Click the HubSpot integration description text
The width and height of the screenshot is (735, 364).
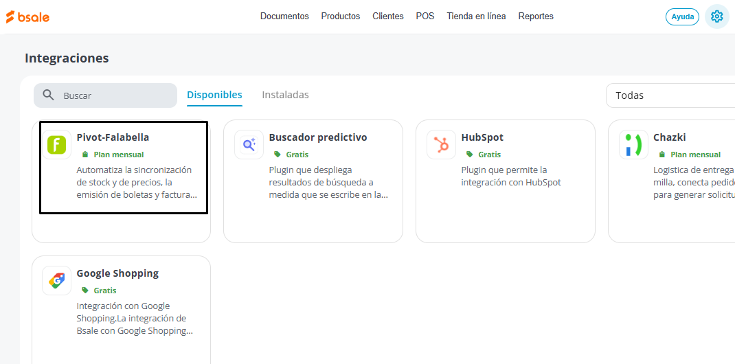(x=511, y=176)
